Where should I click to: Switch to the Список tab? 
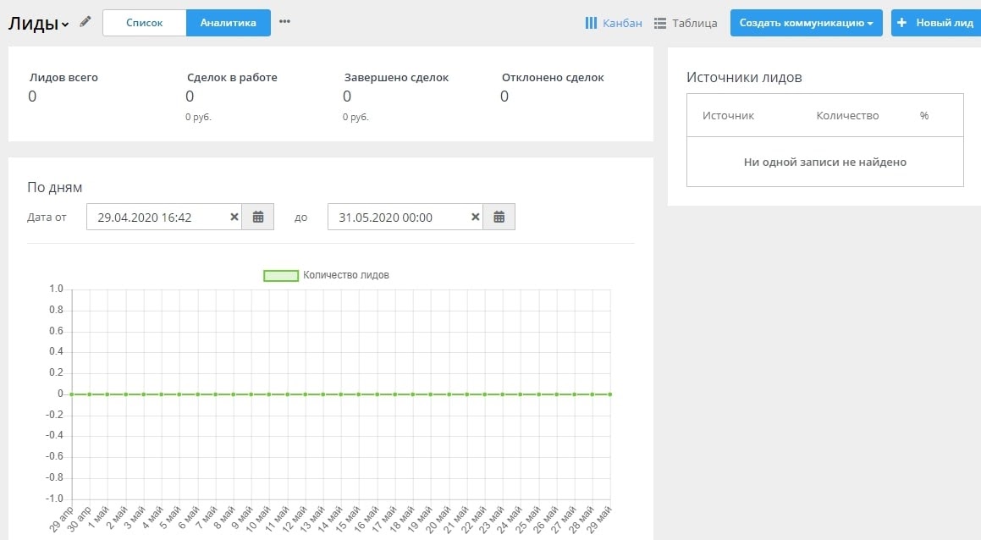click(145, 23)
